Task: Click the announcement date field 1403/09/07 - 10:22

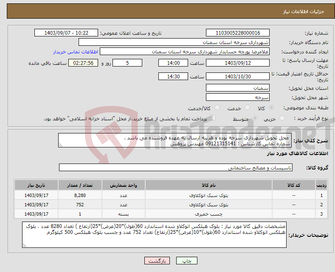Action: pos(66,33)
